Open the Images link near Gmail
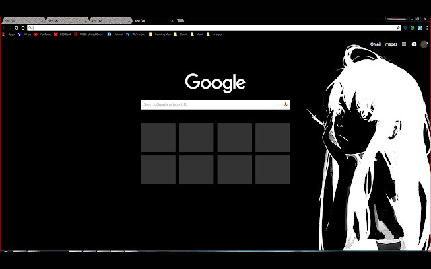 click(x=391, y=44)
